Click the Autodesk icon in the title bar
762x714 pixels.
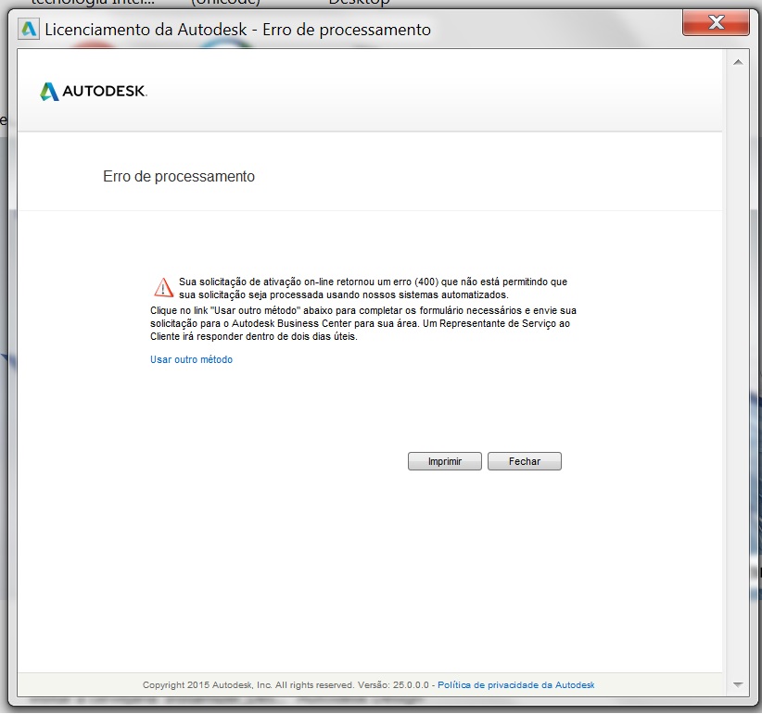click(29, 29)
